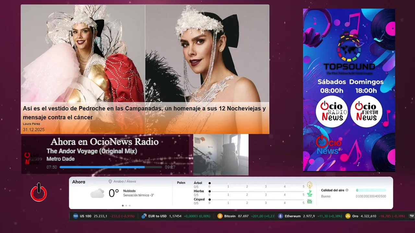Click the Polen section label

(181, 183)
